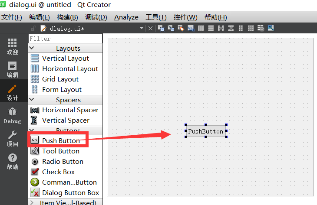Open the 帮助 (Help) mode in sidebar

[12, 161]
